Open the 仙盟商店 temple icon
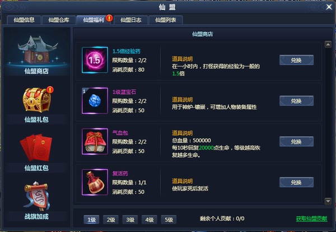 pyautogui.click(x=38, y=50)
